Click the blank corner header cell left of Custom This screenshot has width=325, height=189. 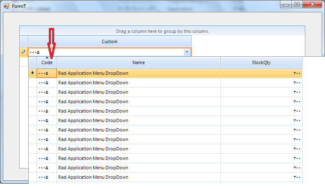click(x=23, y=41)
